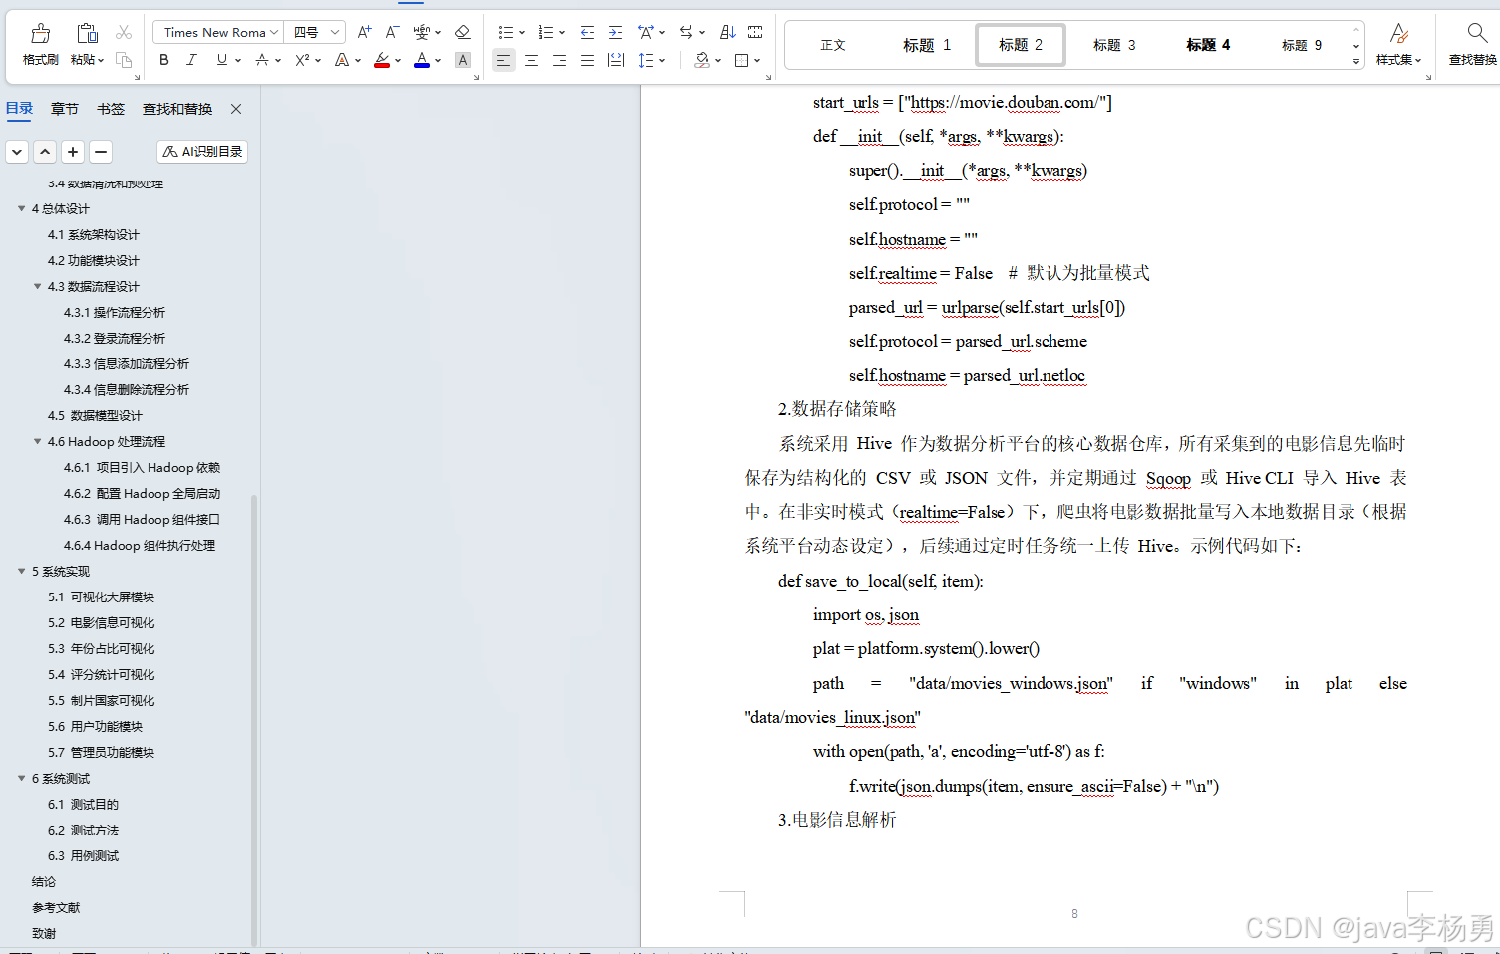Open the paste (粘贴) tool

click(85, 44)
